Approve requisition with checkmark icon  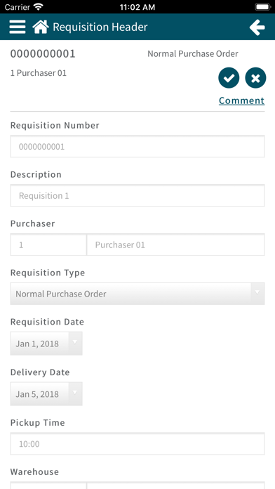coord(229,78)
